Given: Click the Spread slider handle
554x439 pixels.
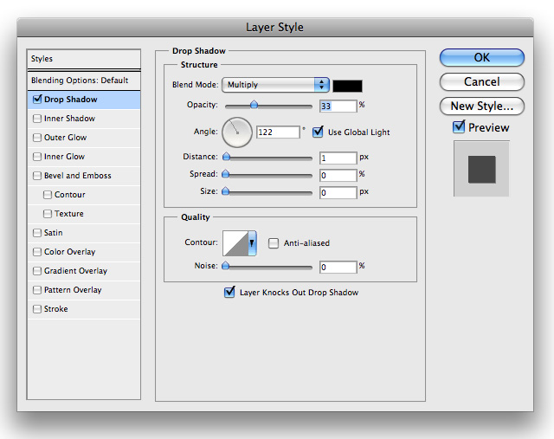Looking at the screenshot, I should pyautogui.click(x=225, y=174).
